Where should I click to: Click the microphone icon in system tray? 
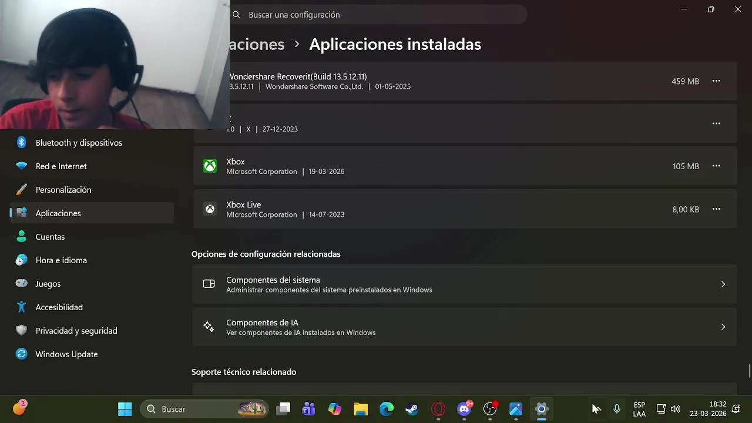click(x=616, y=409)
